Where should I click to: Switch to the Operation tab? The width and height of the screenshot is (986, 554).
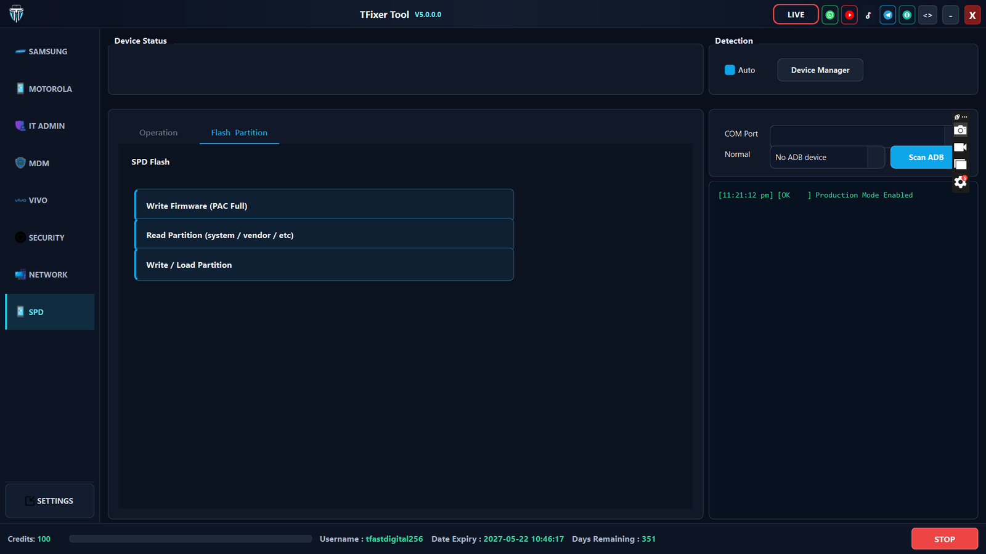[158, 132]
